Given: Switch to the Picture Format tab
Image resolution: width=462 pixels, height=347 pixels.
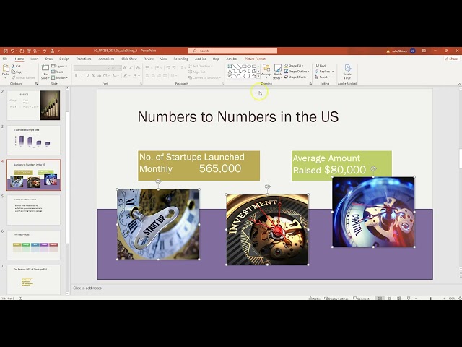Looking at the screenshot, I should click(255, 59).
